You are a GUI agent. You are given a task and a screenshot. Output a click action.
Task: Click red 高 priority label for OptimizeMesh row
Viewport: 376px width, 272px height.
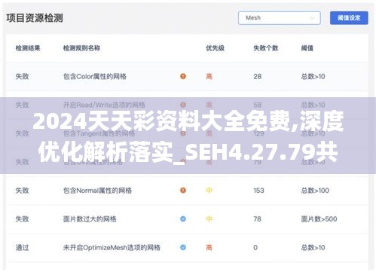tap(209, 248)
